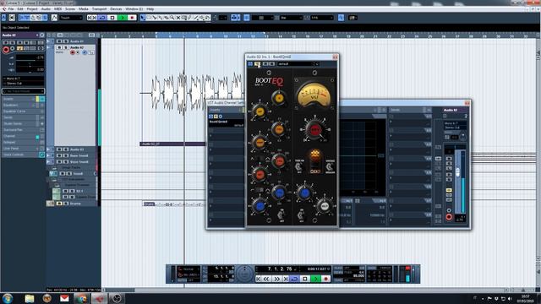Click green Play in the top toolbar

122,18
